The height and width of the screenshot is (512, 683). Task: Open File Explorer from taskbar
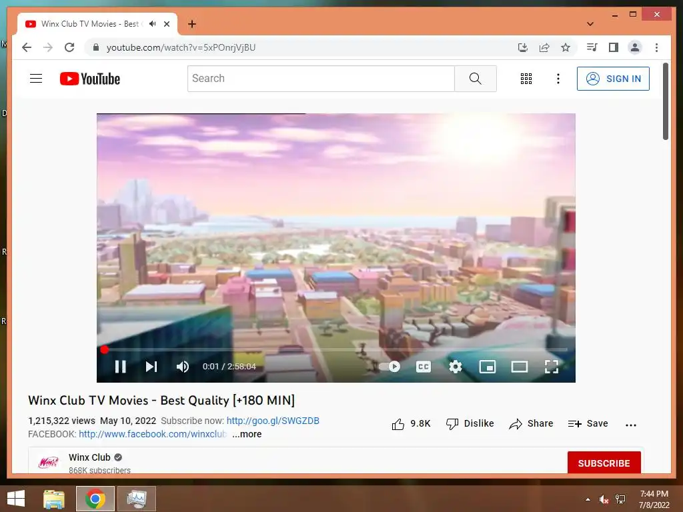coord(54,499)
